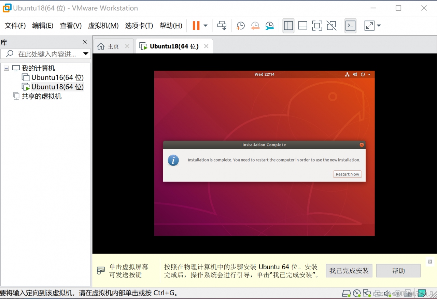This screenshot has width=437, height=299.
Task: Open the Ubuntu system menu arrow
Action: 369,74
